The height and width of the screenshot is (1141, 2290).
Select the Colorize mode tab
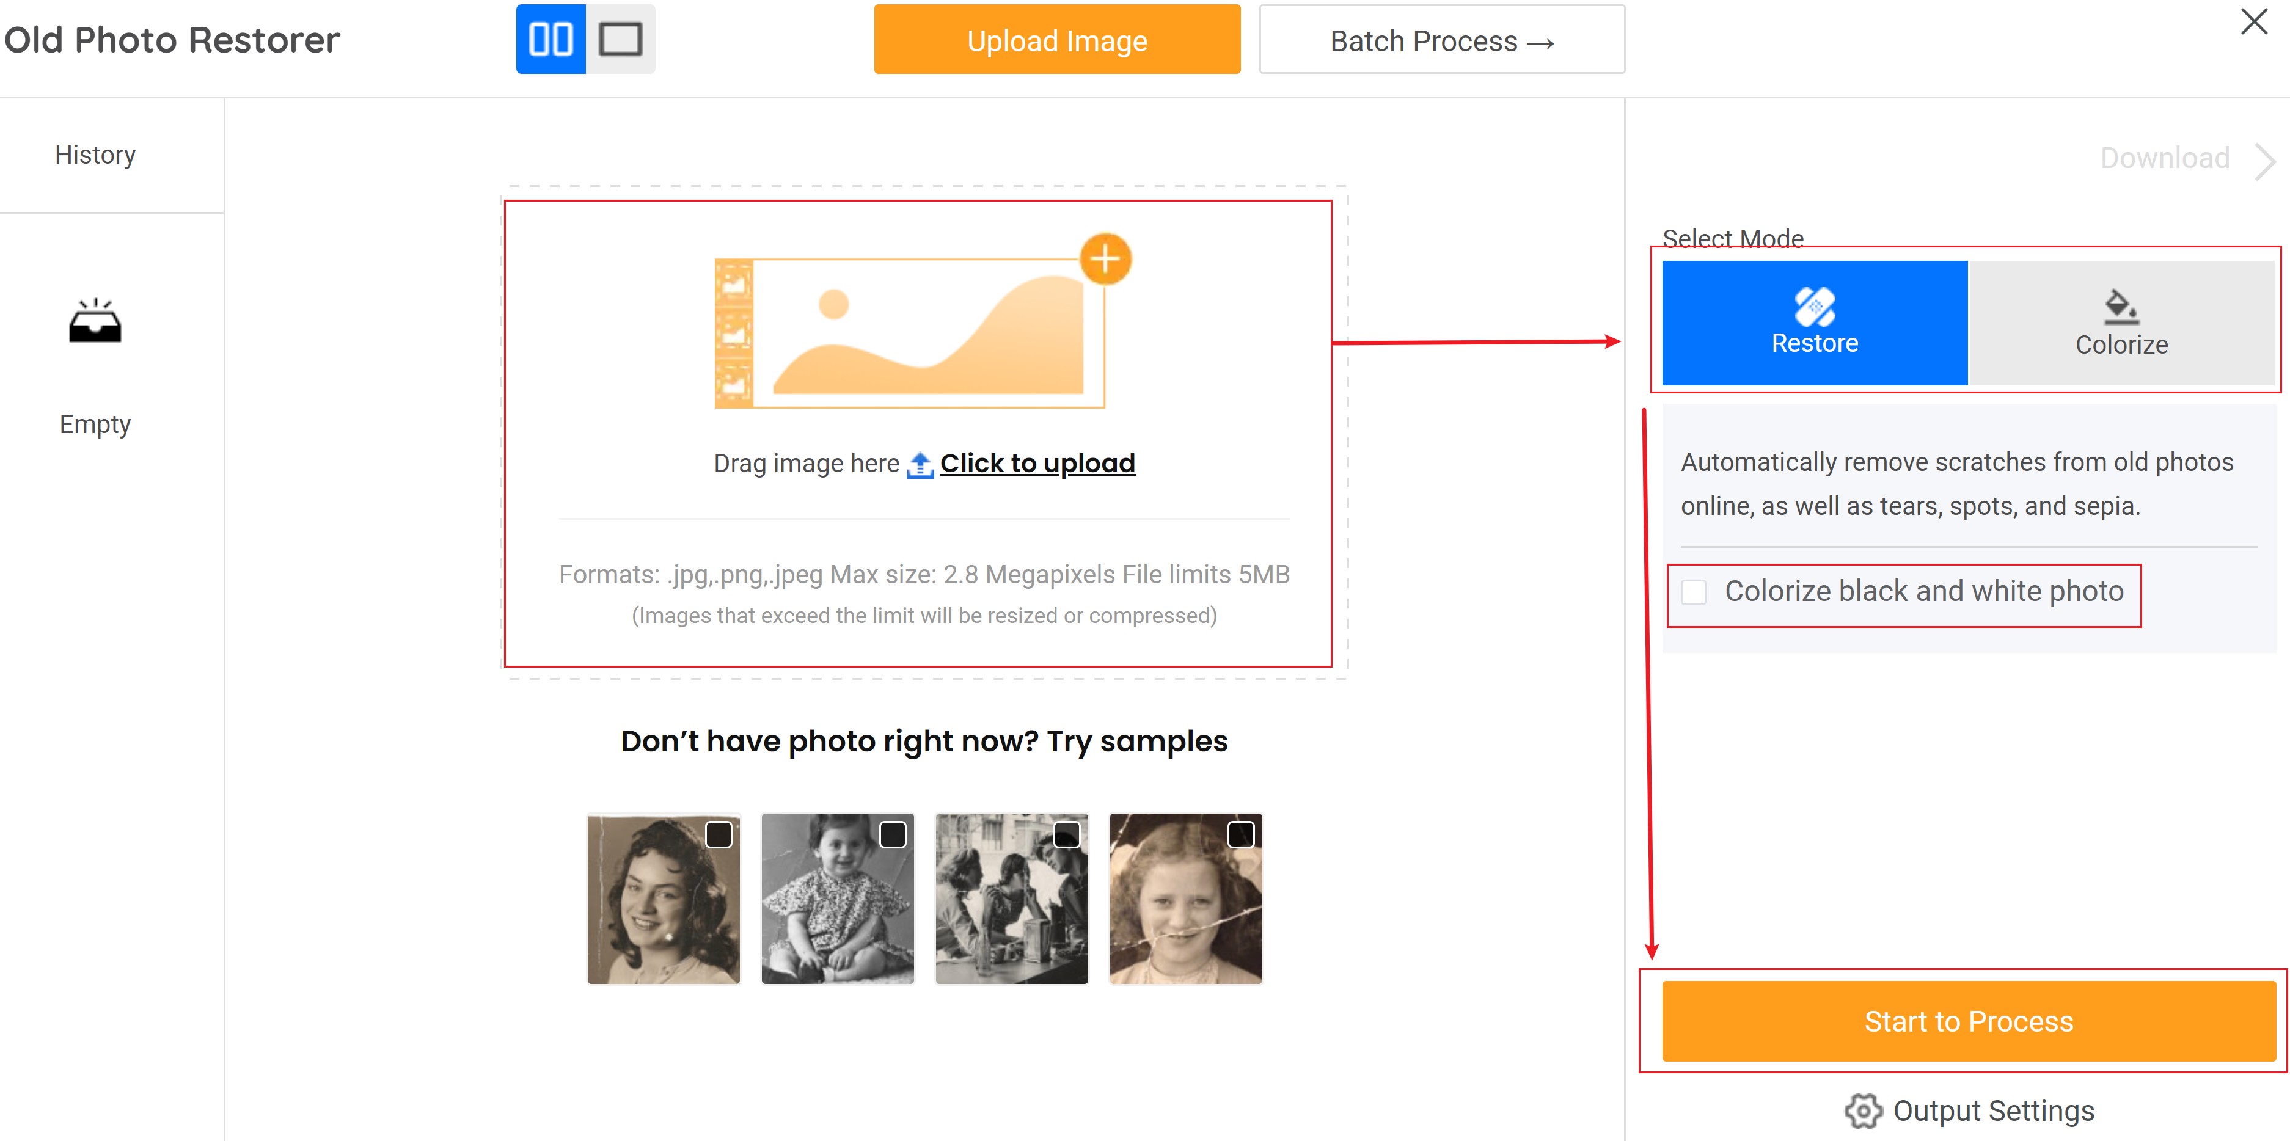tap(2121, 323)
